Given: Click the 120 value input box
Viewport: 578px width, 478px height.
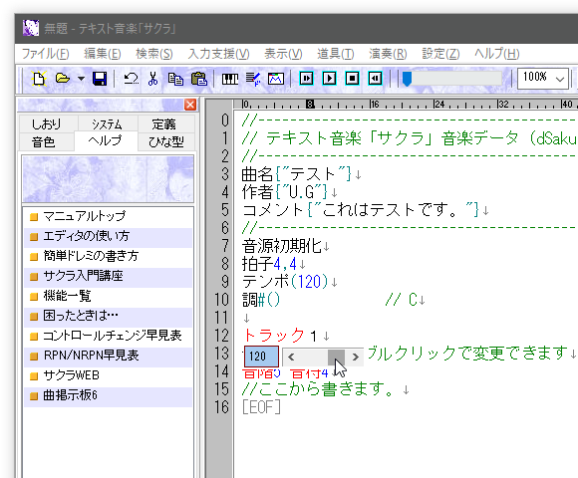Looking at the screenshot, I should [261, 357].
